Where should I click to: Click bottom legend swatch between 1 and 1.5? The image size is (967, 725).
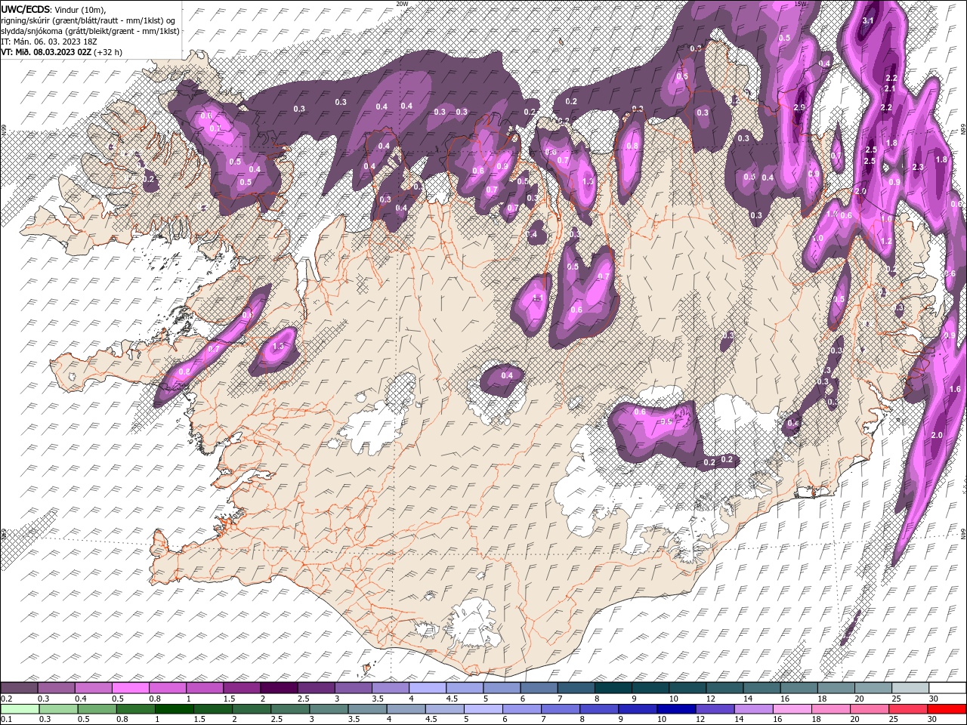click(175, 709)
